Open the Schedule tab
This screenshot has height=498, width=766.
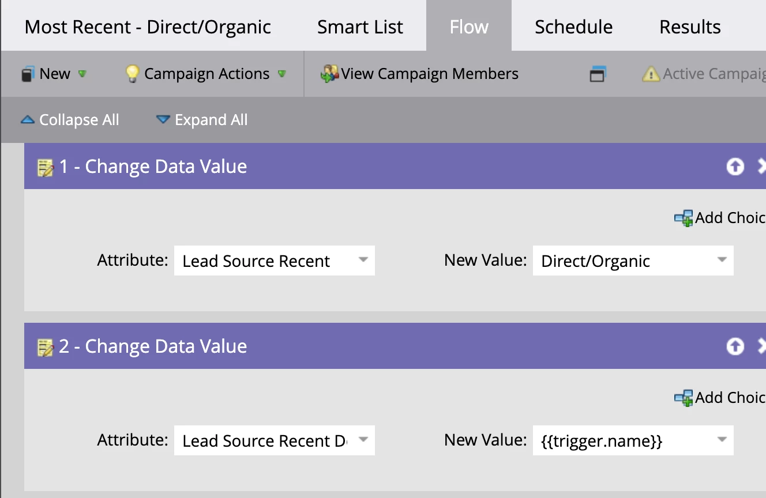click(x=573, y=27)
